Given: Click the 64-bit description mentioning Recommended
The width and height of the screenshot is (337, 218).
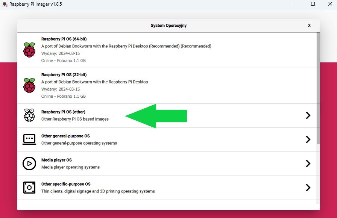Looking at the screenshot, I should [126, 46].
